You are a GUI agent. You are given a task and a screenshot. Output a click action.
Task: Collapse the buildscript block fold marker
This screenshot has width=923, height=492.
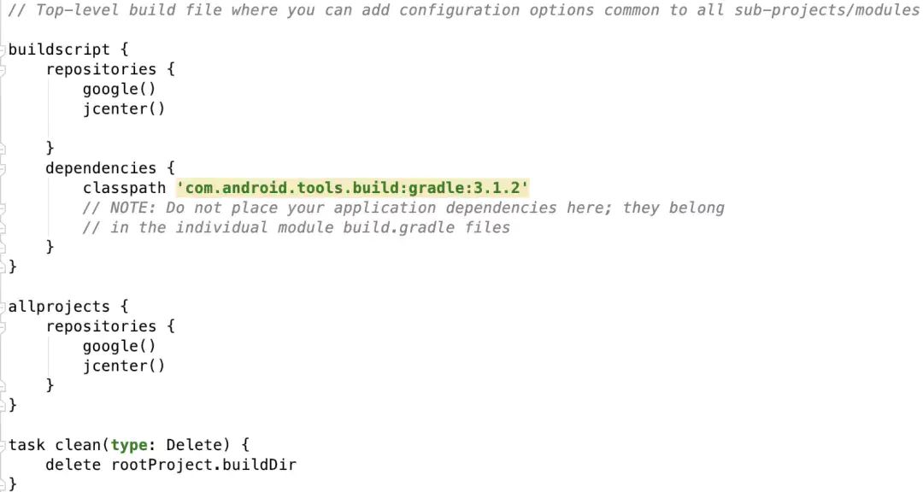point(3,50)
